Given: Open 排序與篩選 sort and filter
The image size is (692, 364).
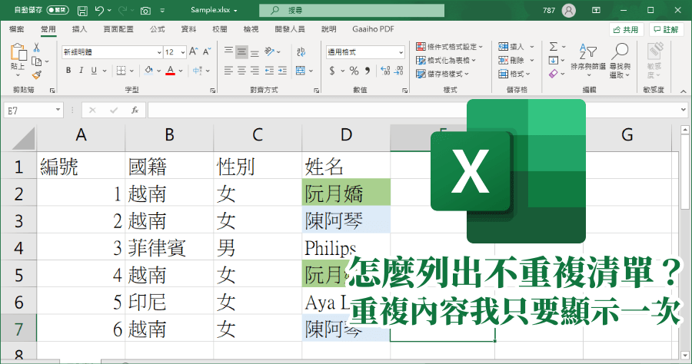Looking at the screenshot, I should tap(588, 61).
